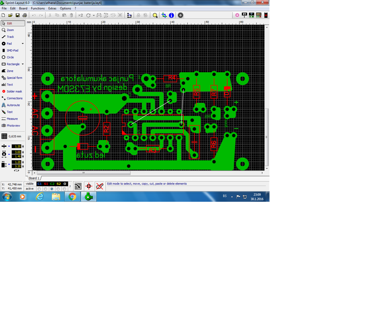Click the track width 1.20 value field

[x=16, y=146]
